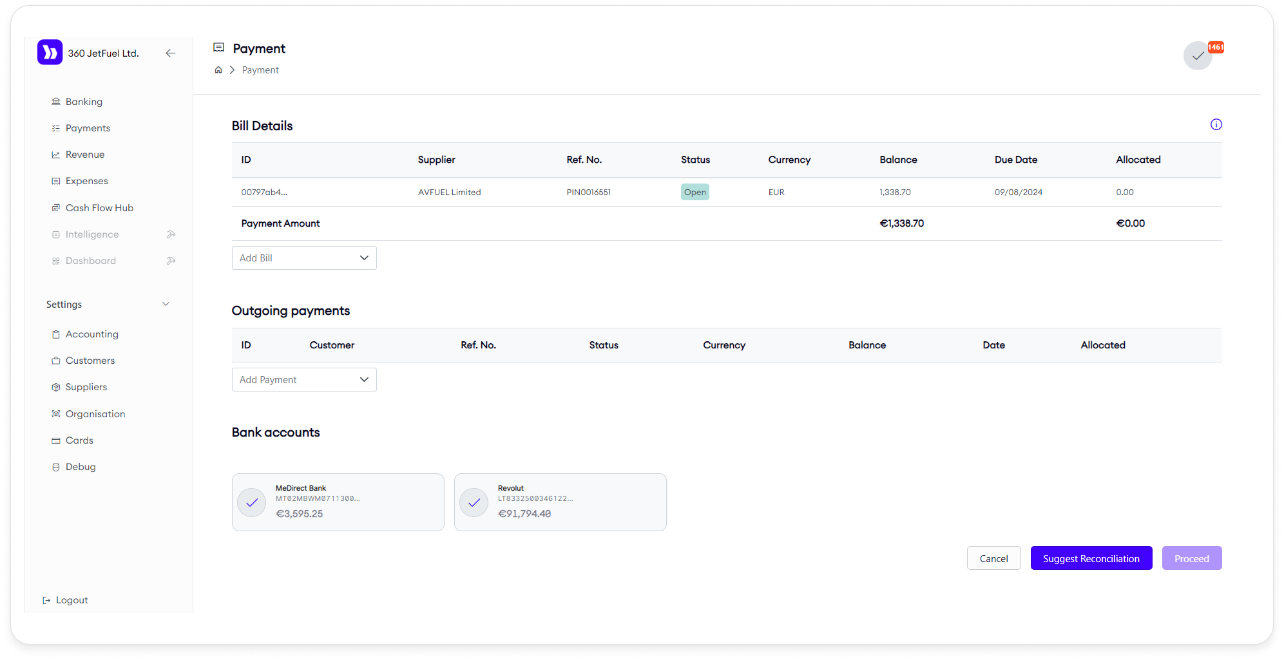1284x660 pixels.
Task: Click allocated total €0.00
Action: click(x=1131, y=223)
